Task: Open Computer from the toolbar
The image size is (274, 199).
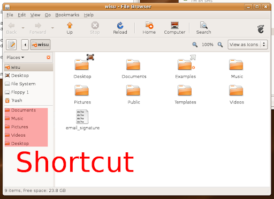Action: [174, 28]
